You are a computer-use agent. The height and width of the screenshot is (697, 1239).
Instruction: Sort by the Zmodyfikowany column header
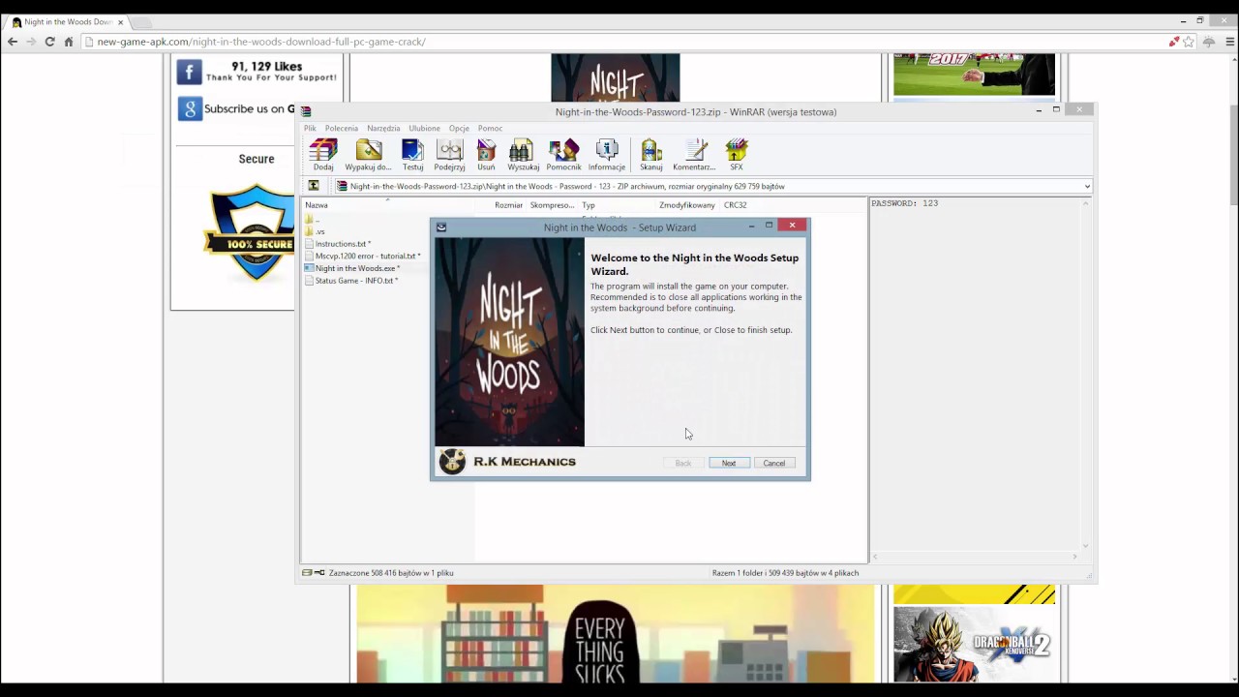[687, 205]
